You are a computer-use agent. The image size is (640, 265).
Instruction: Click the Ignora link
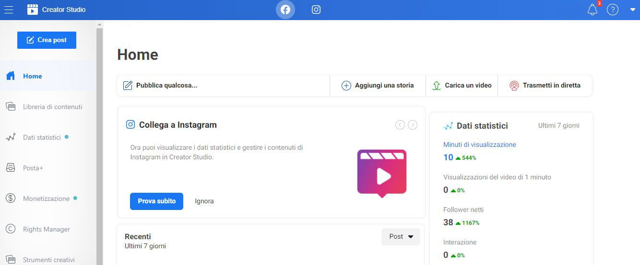click(204, 201)
